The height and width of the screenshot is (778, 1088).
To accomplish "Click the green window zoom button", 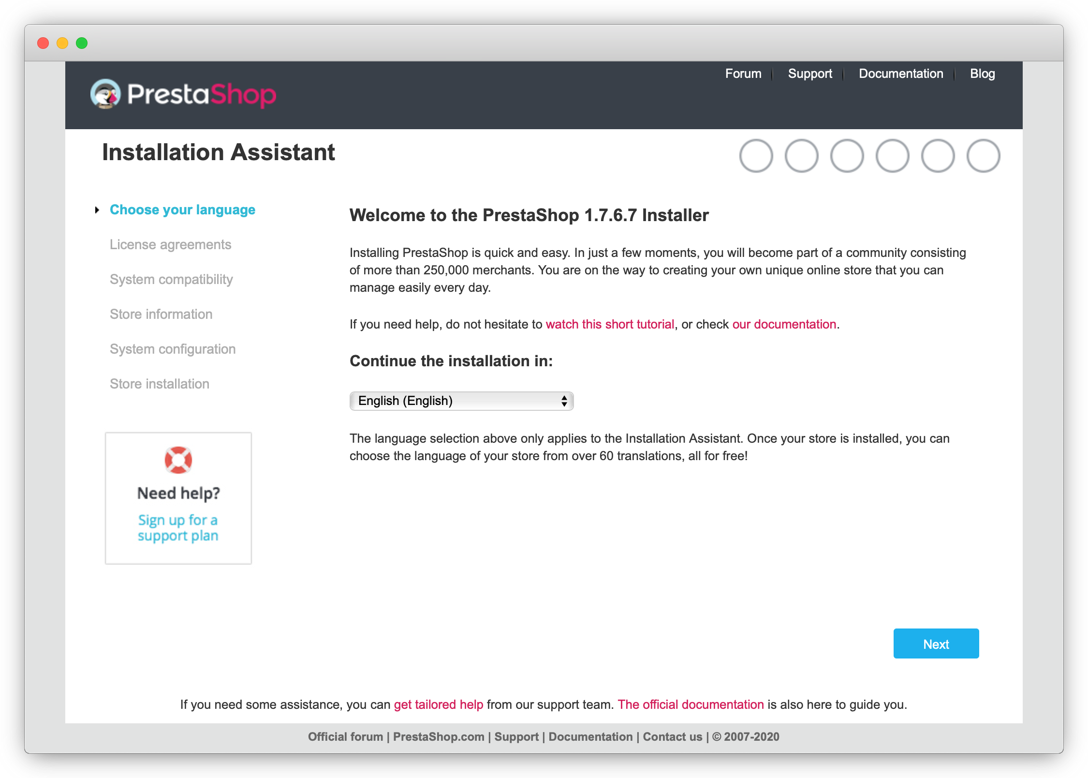I will 82,43.
